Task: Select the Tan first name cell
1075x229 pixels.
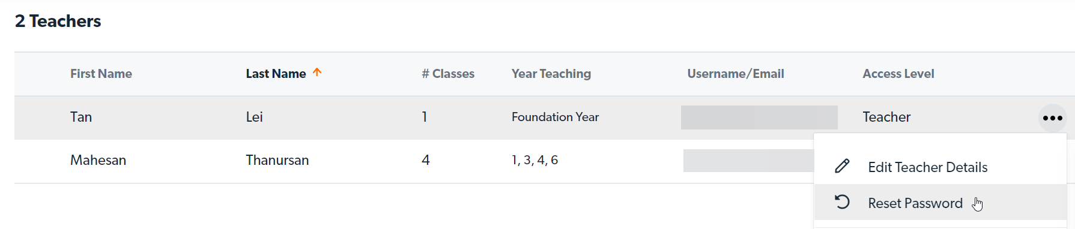Action: point(81,117)
